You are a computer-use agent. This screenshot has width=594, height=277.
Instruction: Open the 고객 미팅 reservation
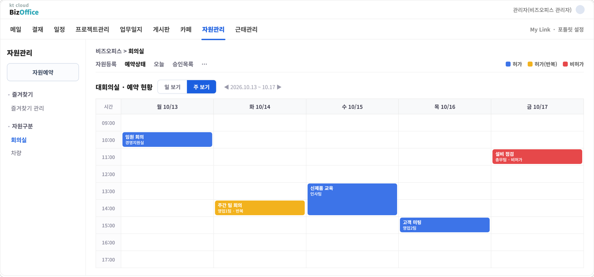click(x=445, y=225)
